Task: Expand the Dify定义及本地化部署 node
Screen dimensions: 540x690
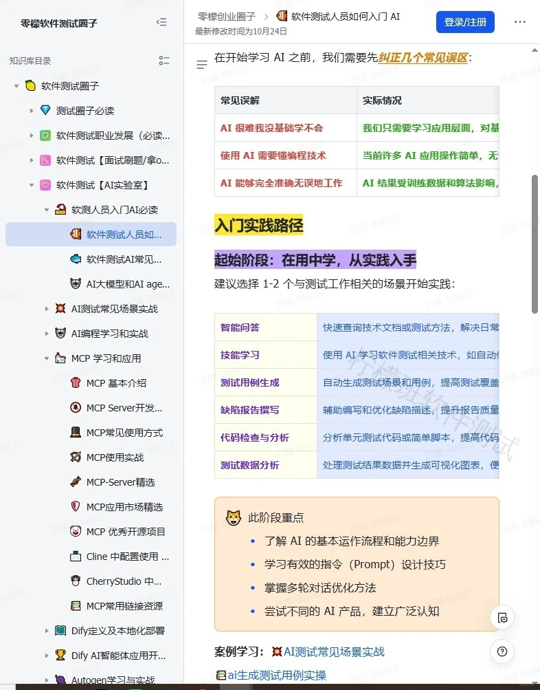Action: [47, 631]
